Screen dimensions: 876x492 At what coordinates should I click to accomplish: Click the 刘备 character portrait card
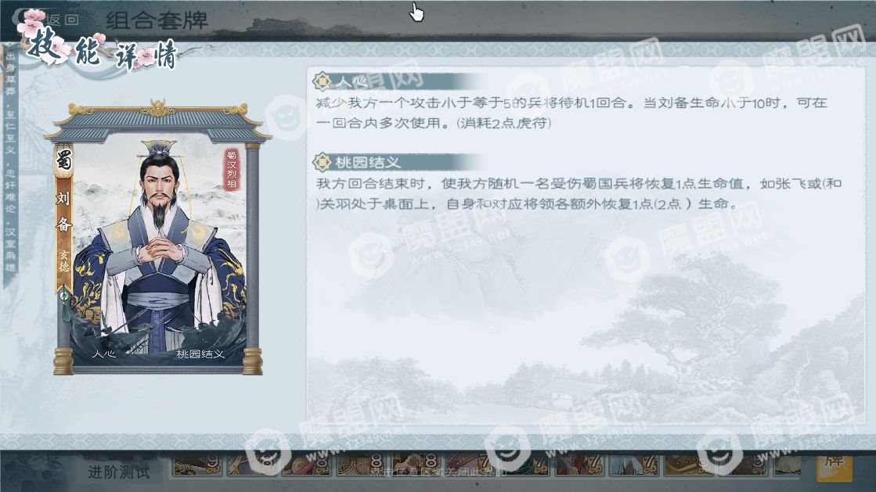tap(159, 237)
